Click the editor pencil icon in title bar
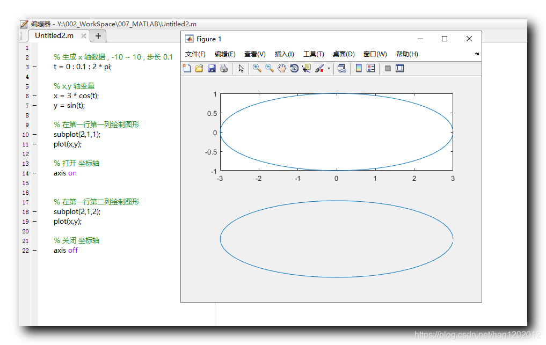This screenshot has height=345, width=546. click(x=24, y=24)
